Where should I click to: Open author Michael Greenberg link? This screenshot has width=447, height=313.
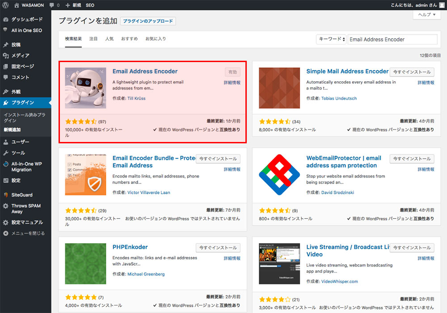(x=146, y=274)
